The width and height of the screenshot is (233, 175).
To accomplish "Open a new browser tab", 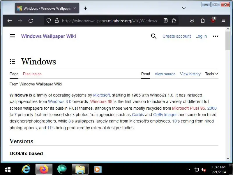I will click(85, 8).
